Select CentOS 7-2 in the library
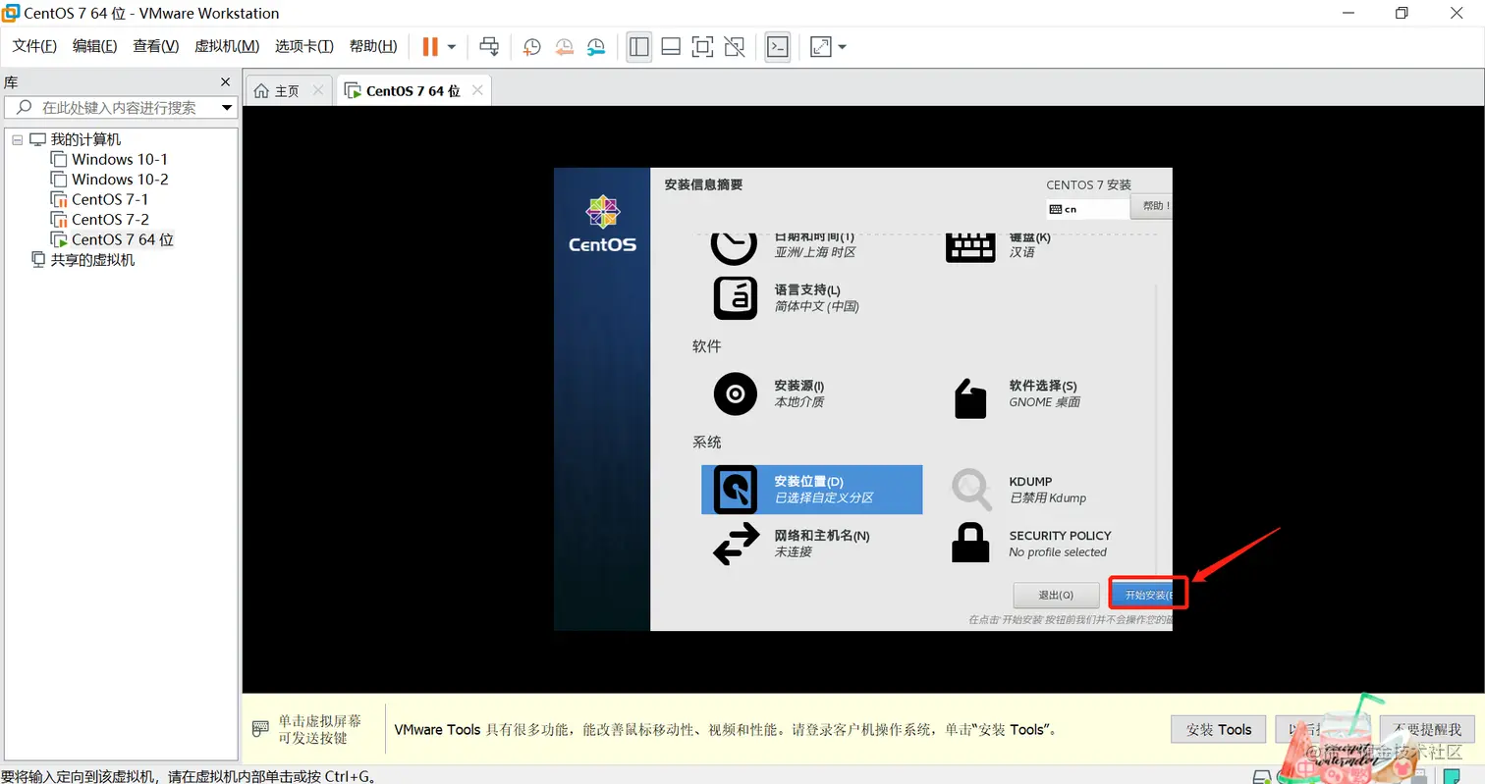Screen dimensions: 1485x784 pyautogui.click(x=99, y=220)
